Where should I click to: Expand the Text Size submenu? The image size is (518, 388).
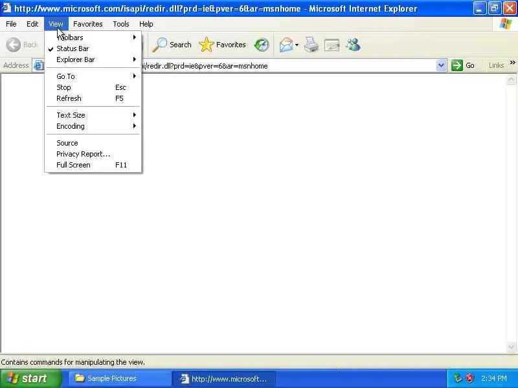tap(93, 115)
